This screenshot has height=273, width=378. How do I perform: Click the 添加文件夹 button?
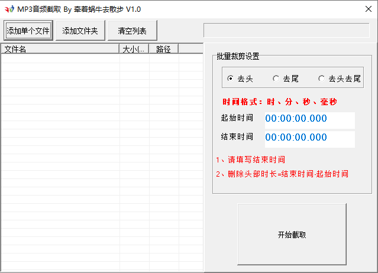(x=80, y=30)
